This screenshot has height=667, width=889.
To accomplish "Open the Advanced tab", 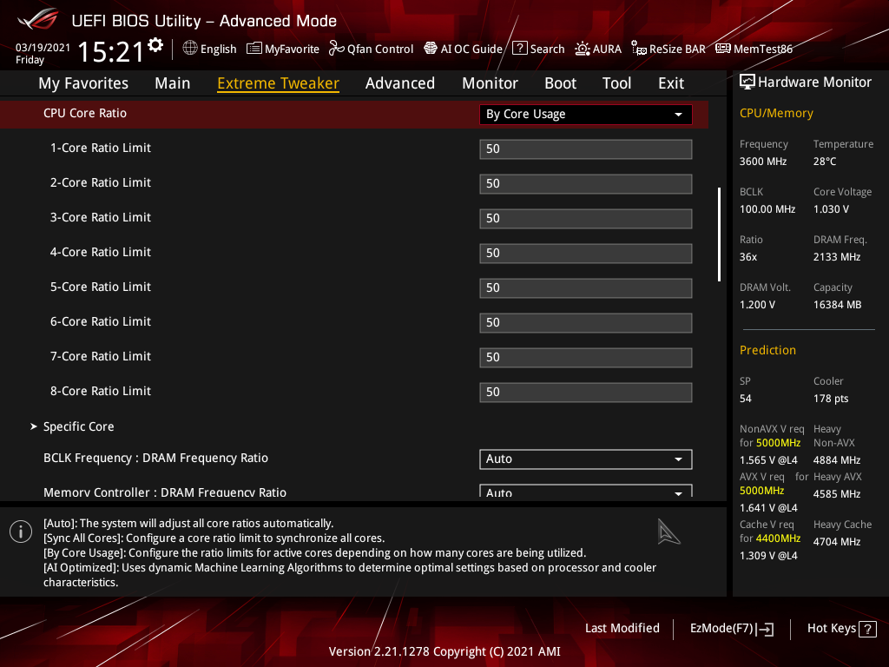I will tap(400, 83).
